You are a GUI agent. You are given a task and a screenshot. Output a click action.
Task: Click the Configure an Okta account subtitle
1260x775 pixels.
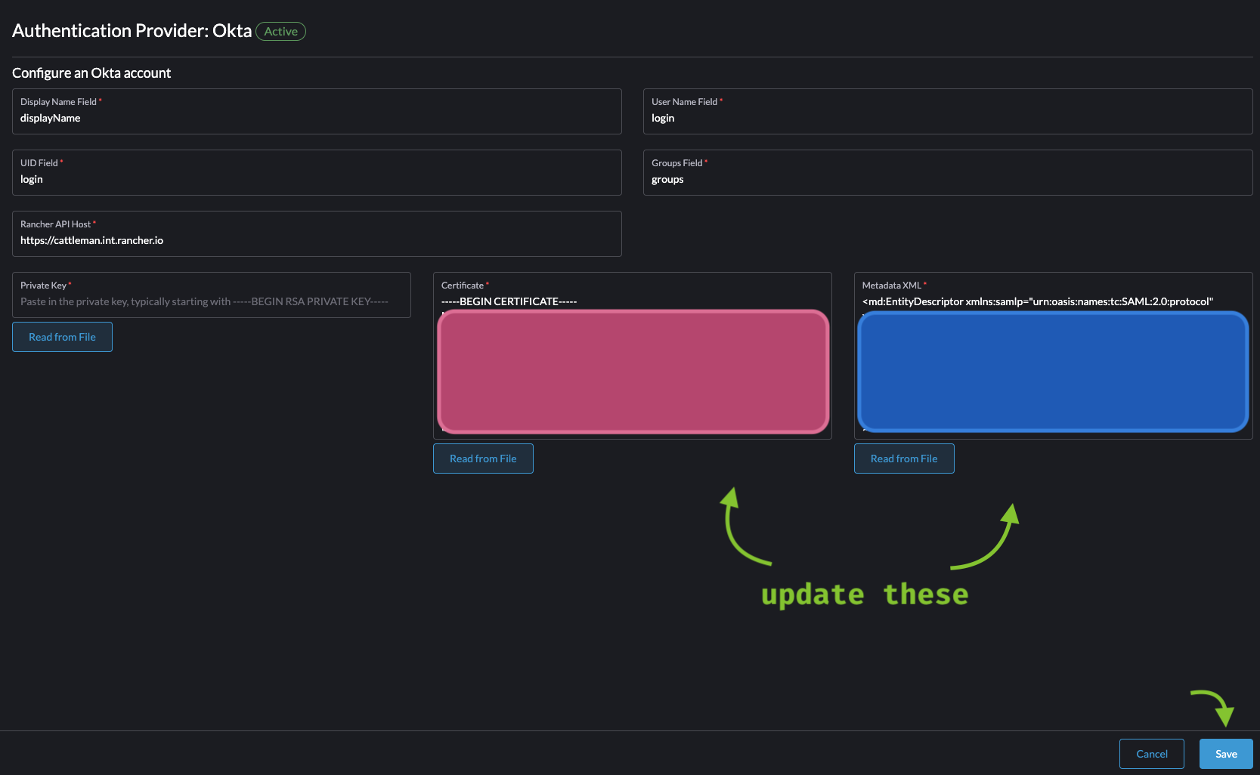[91, 73]
